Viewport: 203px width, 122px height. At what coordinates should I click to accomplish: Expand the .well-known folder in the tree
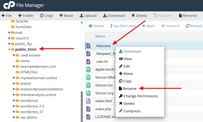coord(14,55)
